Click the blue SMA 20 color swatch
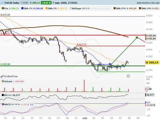 point(22,8)
